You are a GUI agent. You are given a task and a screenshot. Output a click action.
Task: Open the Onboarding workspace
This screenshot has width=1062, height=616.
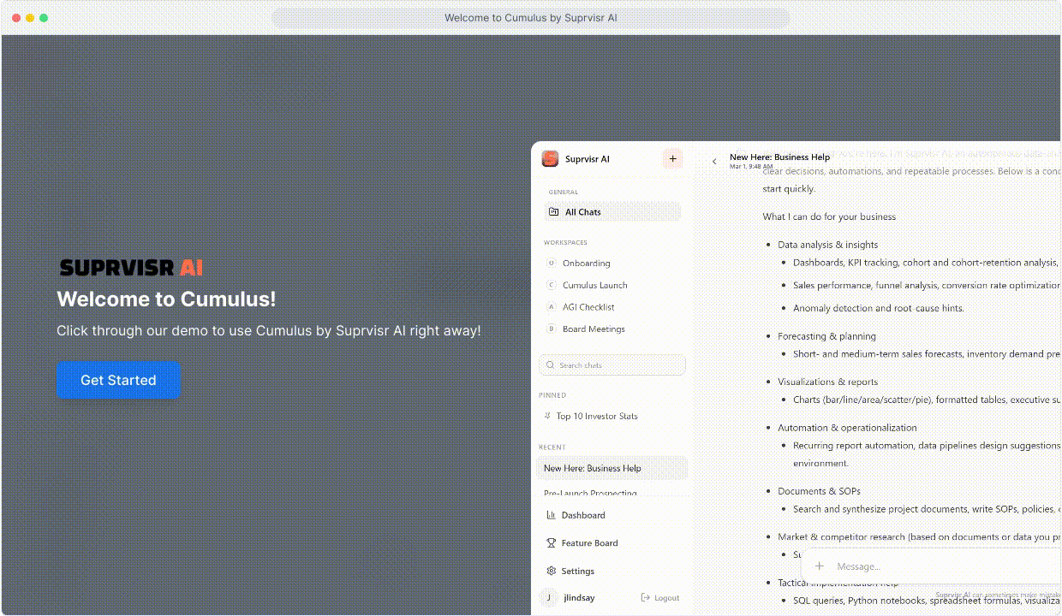586,264
